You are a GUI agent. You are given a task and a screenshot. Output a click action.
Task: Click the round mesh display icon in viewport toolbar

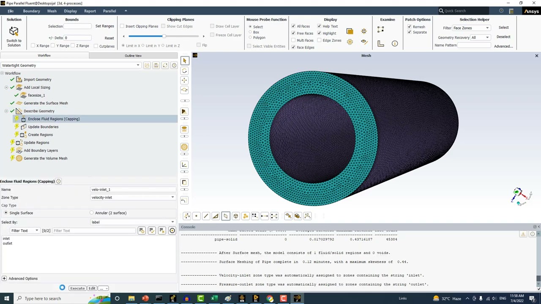(x=184, y=147)
